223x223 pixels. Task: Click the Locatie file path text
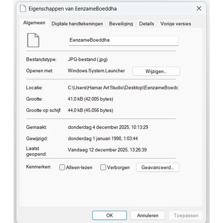[123, 88]
